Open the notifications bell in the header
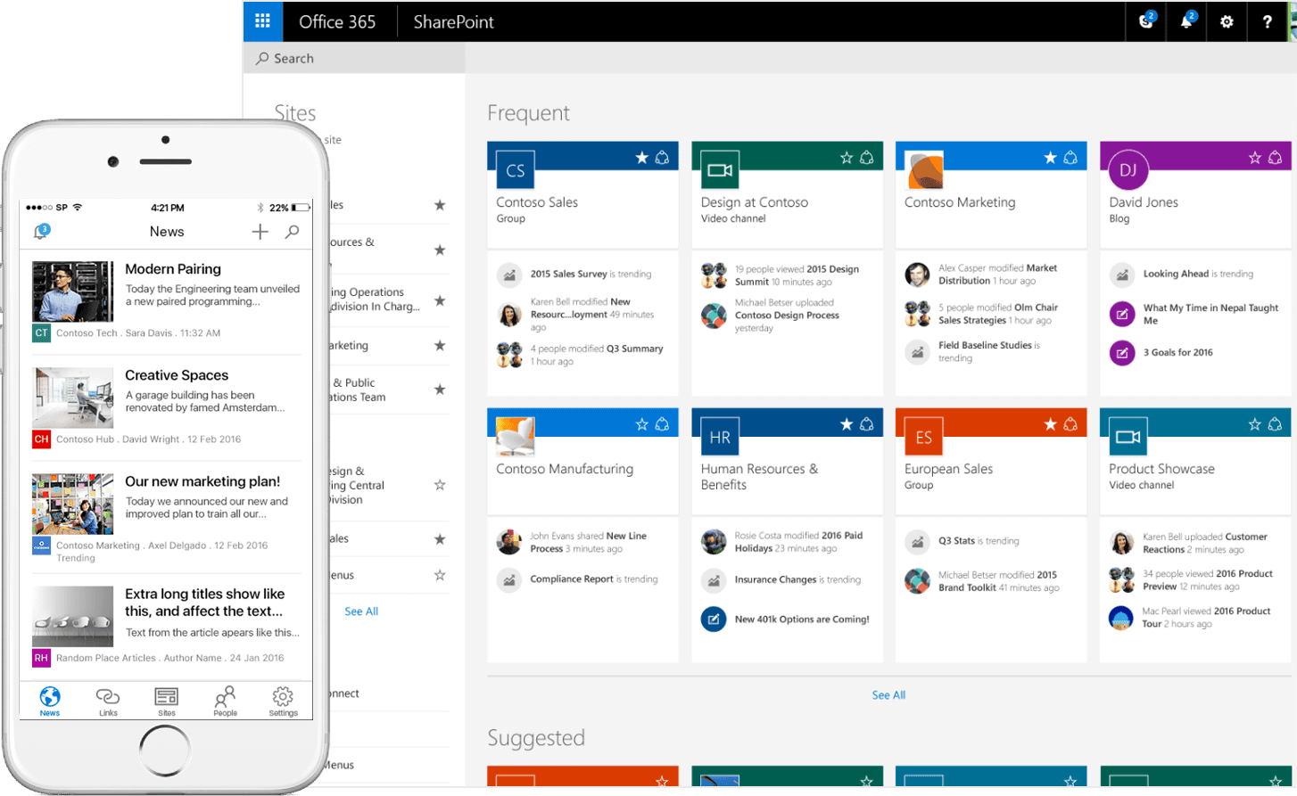This screenshot has width=1297, height=796. point(1186,21)
